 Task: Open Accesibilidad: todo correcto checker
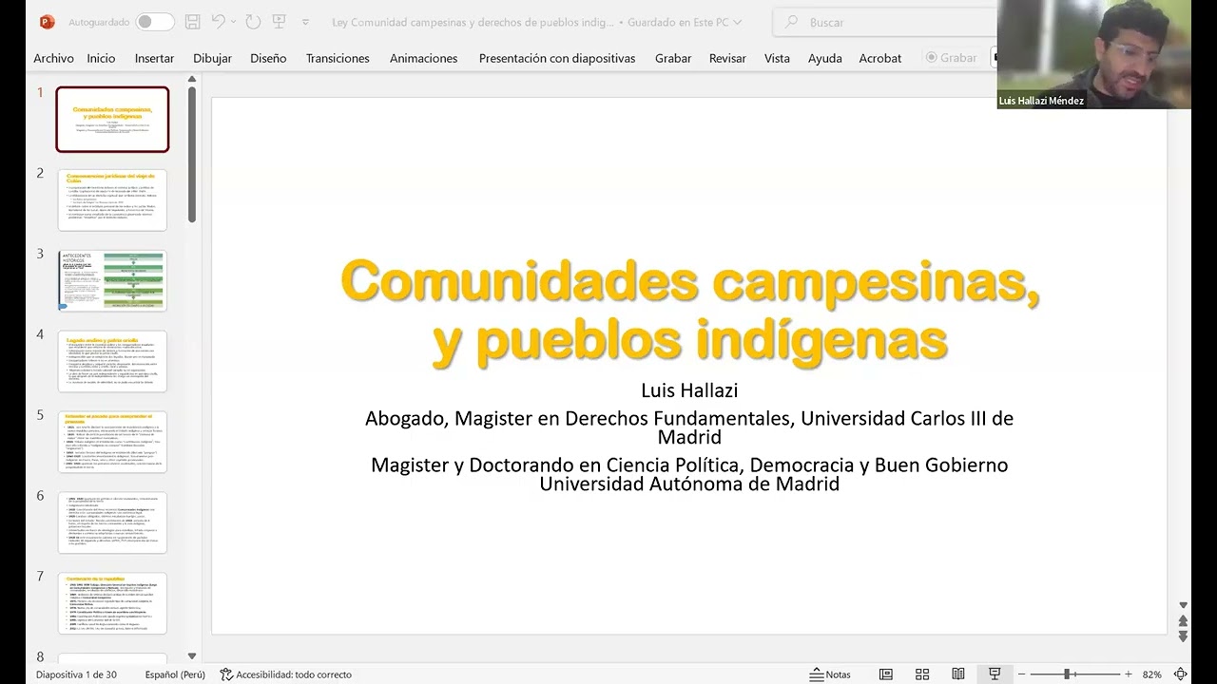click(285, 674)
